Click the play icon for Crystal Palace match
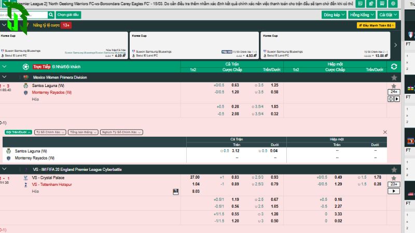Image resolution: width=415 pixels, height=233 pixels. (394, 191)
